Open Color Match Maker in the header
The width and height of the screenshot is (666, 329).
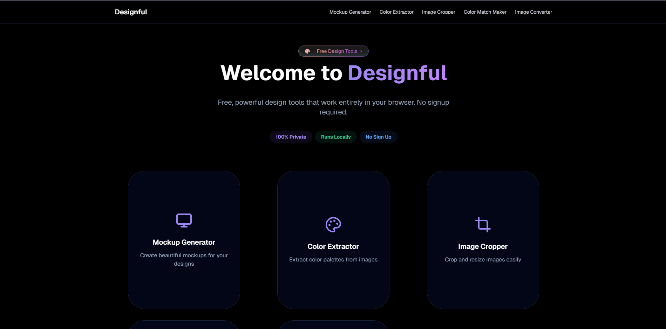(x=485, y=12)
